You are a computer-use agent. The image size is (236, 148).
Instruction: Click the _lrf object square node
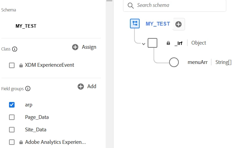pos(152,43)
